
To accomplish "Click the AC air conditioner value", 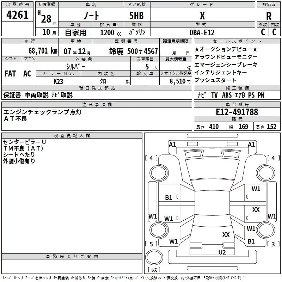I will (27, 74).
